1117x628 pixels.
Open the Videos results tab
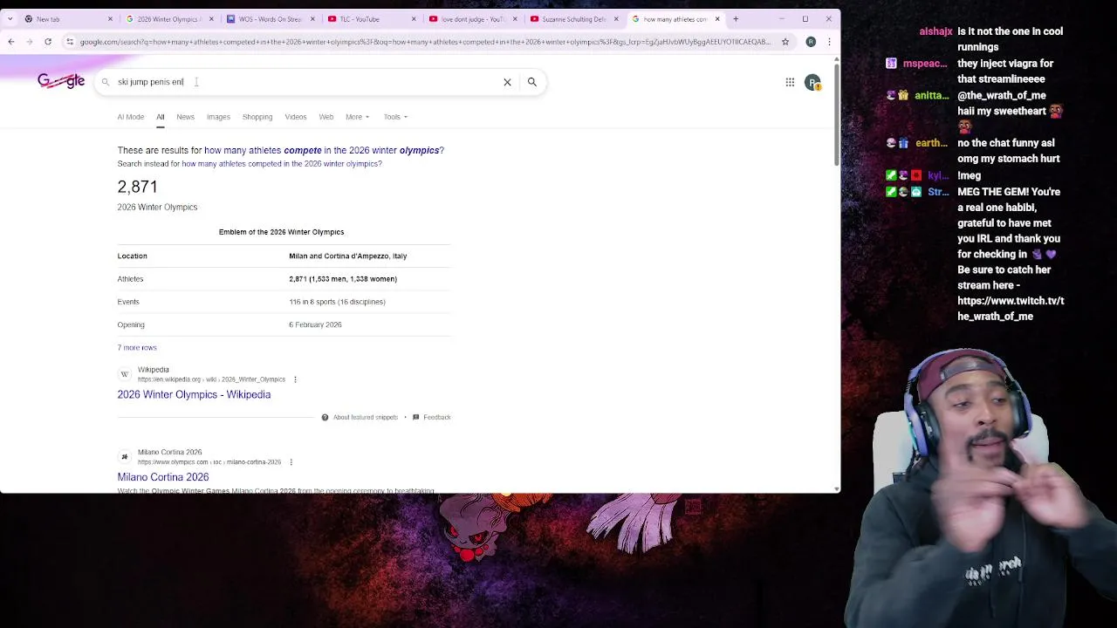pyautogui.click(x=296, y=117)
